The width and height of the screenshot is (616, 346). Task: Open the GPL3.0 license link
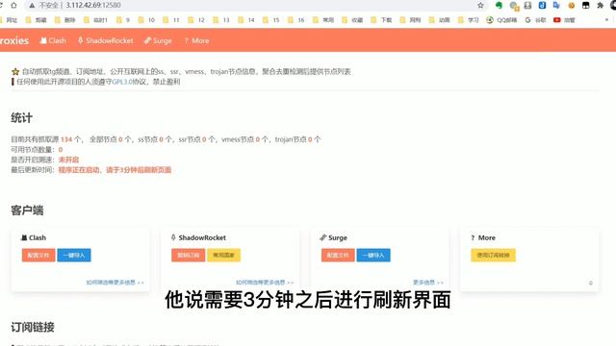(x=122, y=82)
